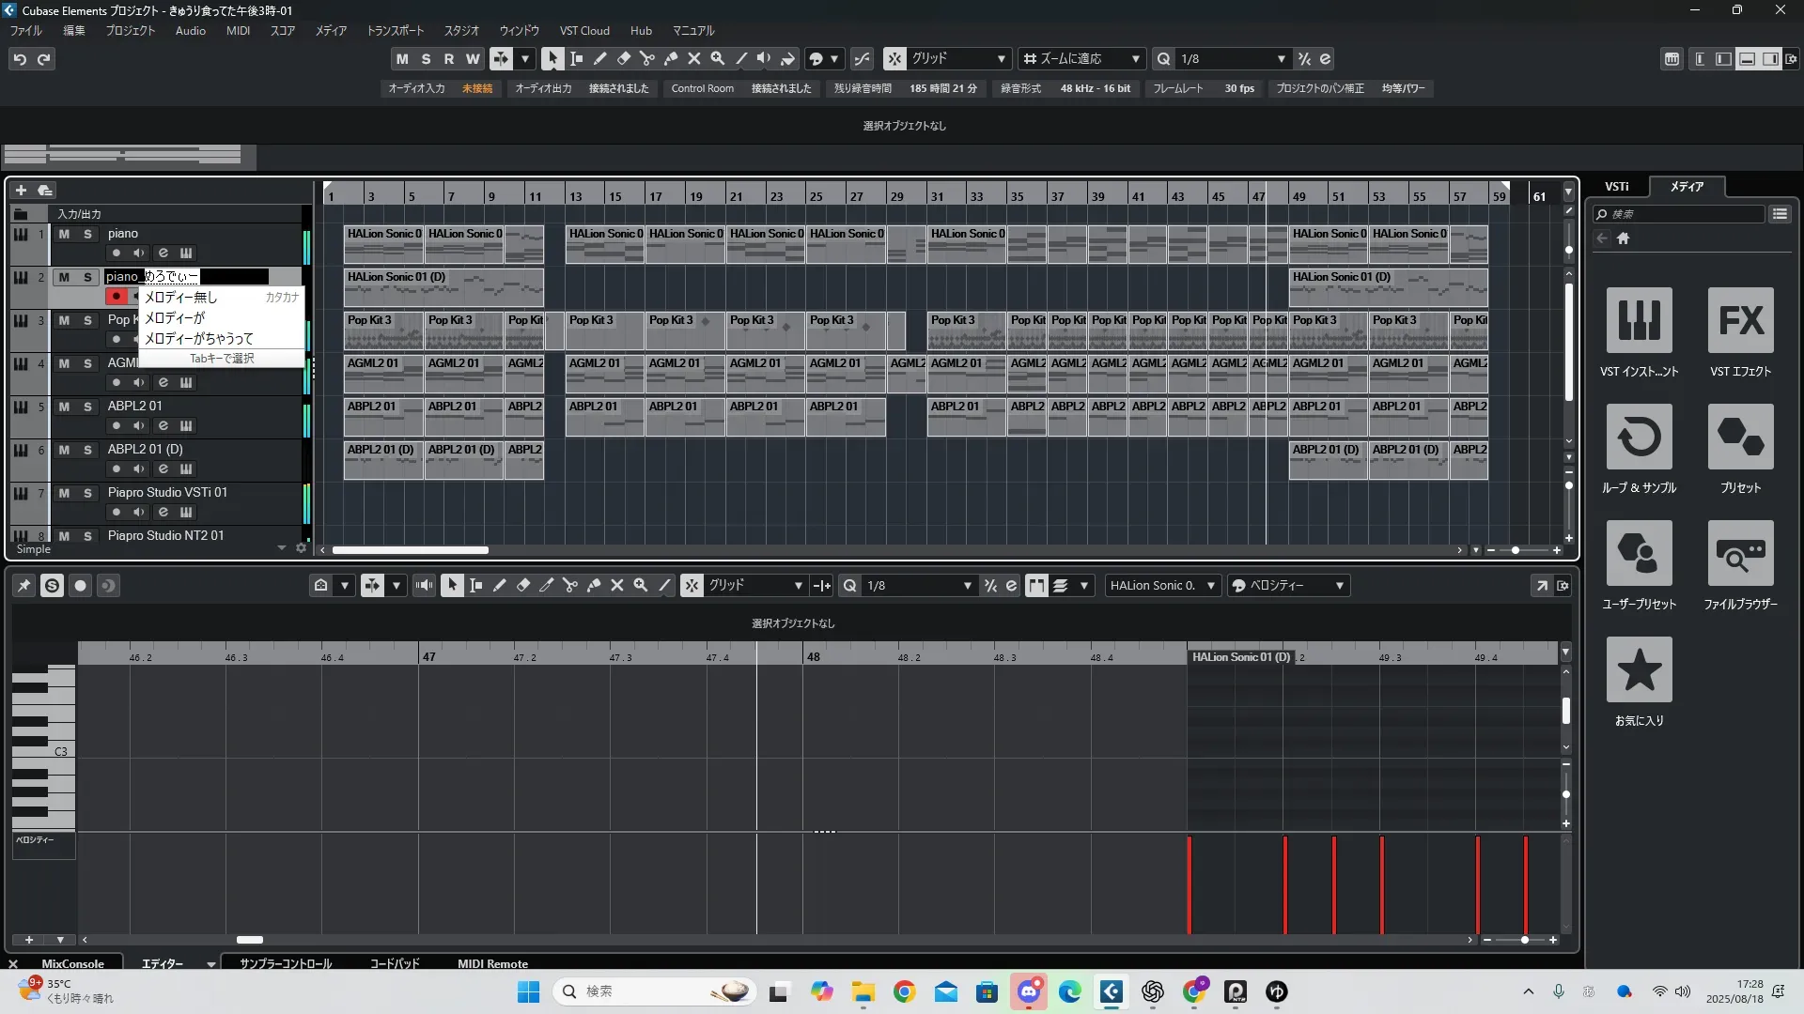The width and height of the screenshot is (1804, 1014).
Task: Solo the ABPL2 01 track
Action: click(87, 407)
